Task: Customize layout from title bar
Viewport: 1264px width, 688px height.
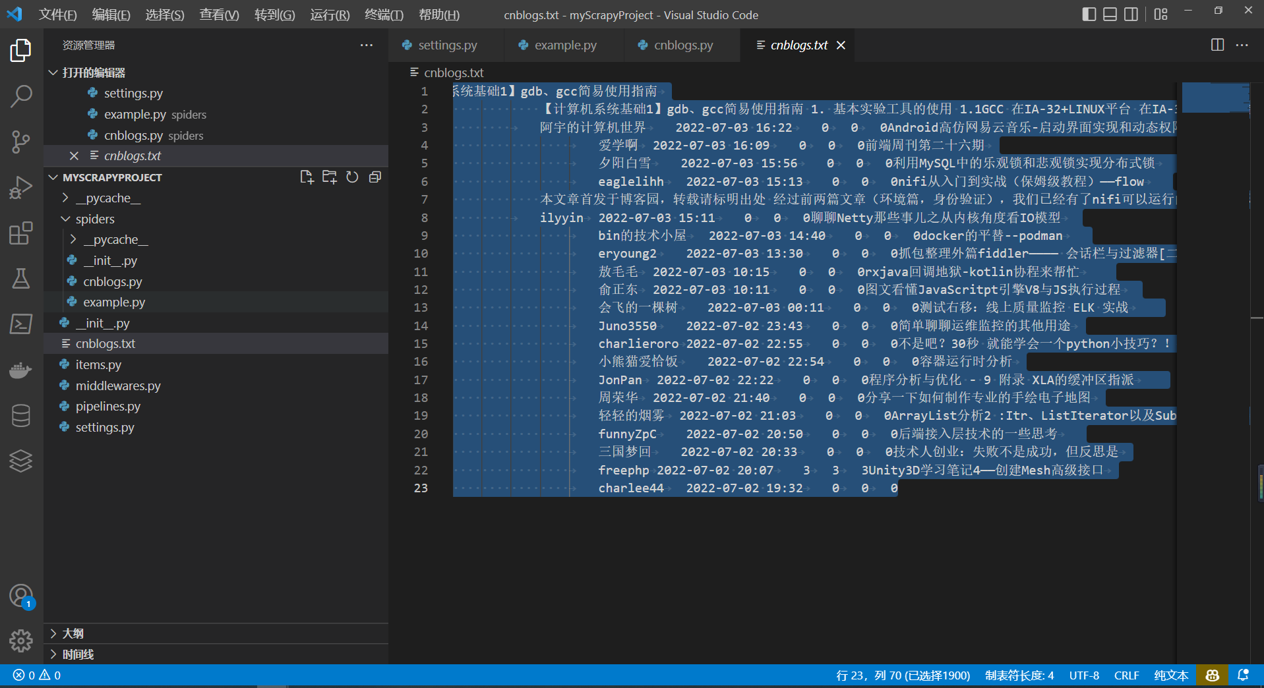Action: (1161, 14)
